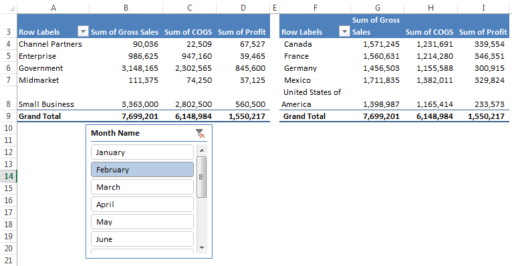
Task: Click the value 1,214,280
Action: coord(435,56)
